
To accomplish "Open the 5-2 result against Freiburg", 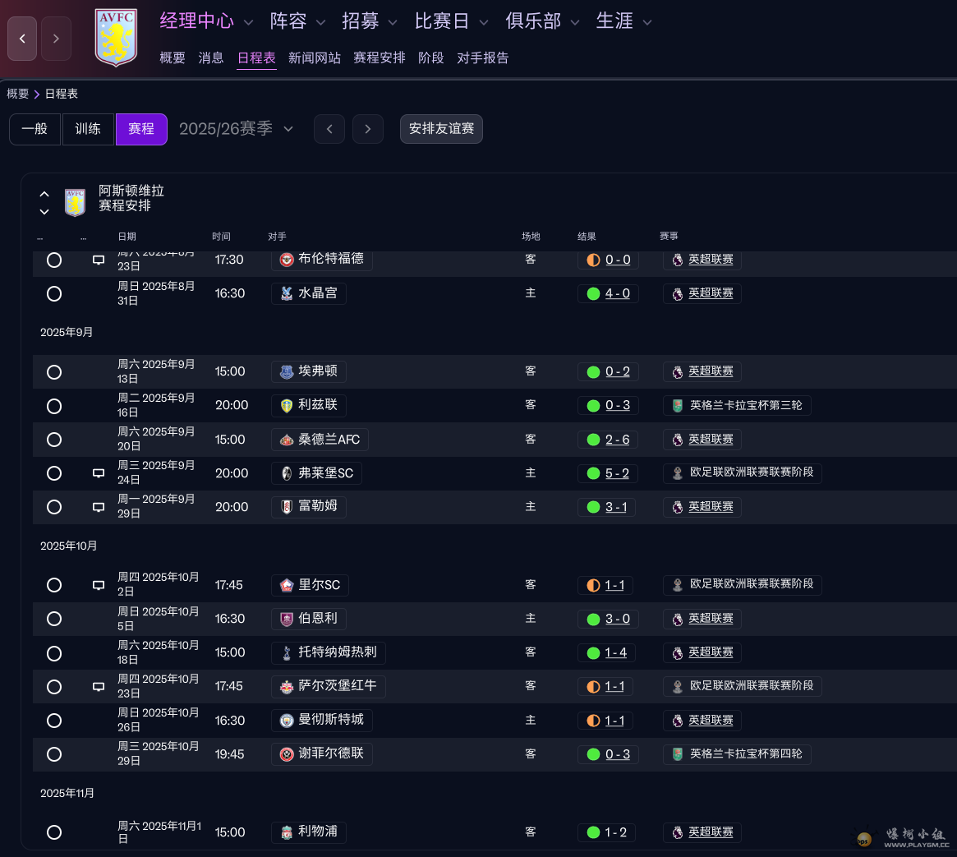I will click(x=617, y=473).
